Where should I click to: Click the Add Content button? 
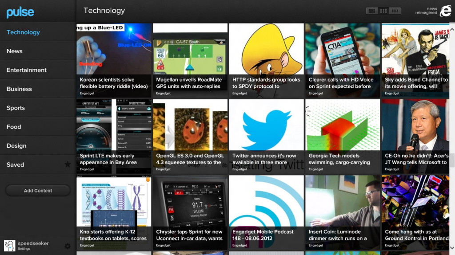coord(38,190)
